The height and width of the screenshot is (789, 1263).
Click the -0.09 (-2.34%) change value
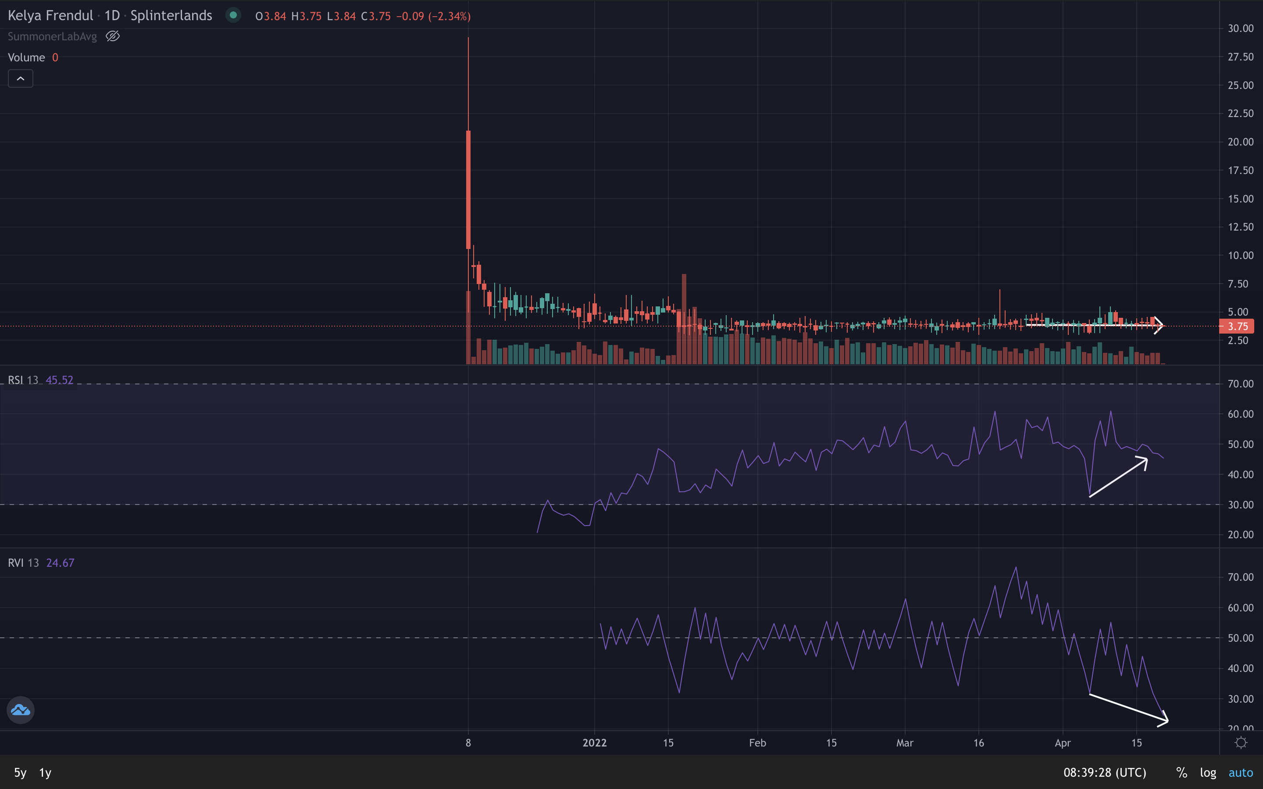pyautogui.click(x=433, y=16)
